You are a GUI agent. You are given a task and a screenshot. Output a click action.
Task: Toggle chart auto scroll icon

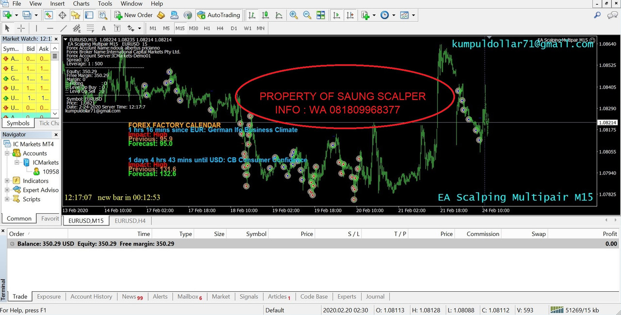336,15
